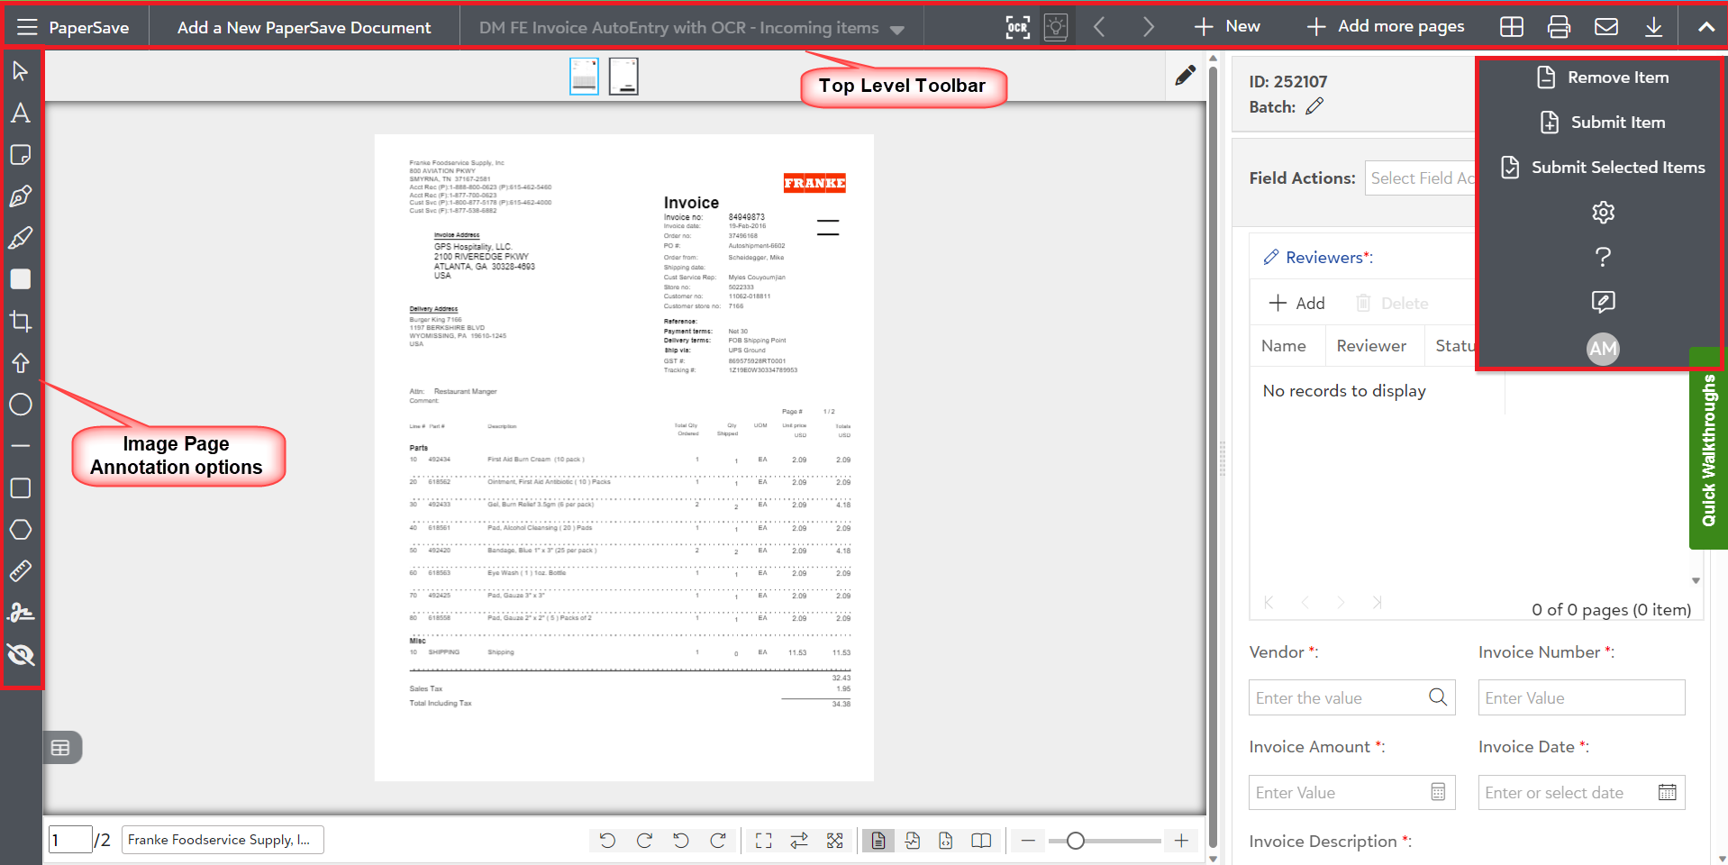The height and width of the screenshot is (865, 1728).
Task: Toggle annotation visibility with eye icon
Action: click(x=20, y=655)
